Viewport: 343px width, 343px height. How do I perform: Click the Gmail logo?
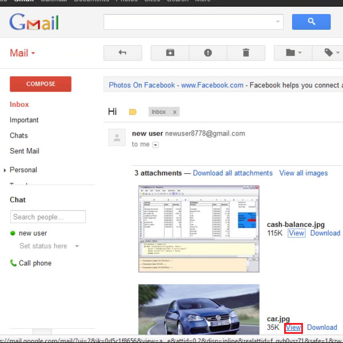point(34,22)
